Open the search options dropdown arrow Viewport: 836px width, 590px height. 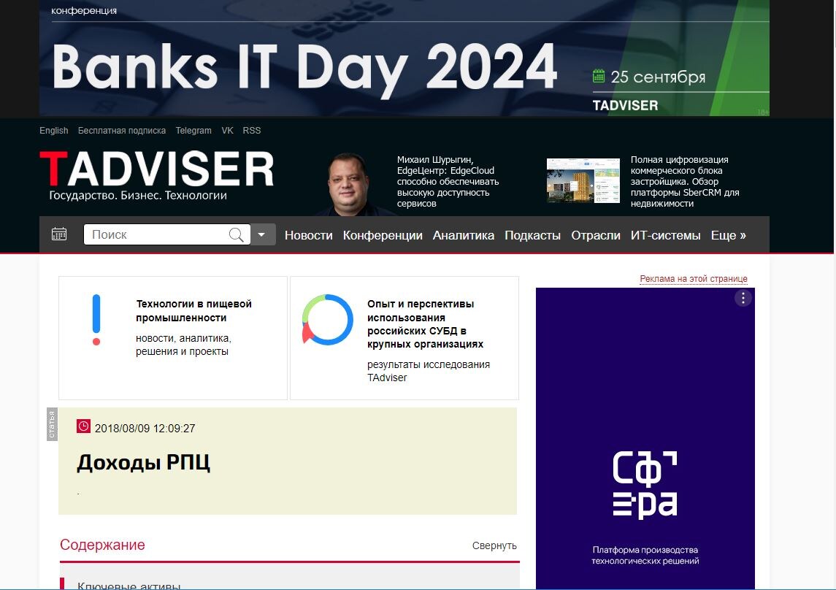[262, 234]
